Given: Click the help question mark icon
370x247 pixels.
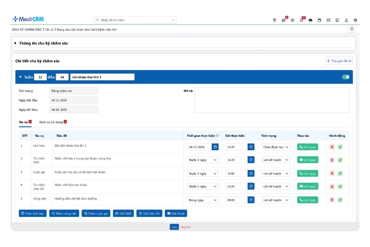Looking at the screenshot, I should 352,29.
